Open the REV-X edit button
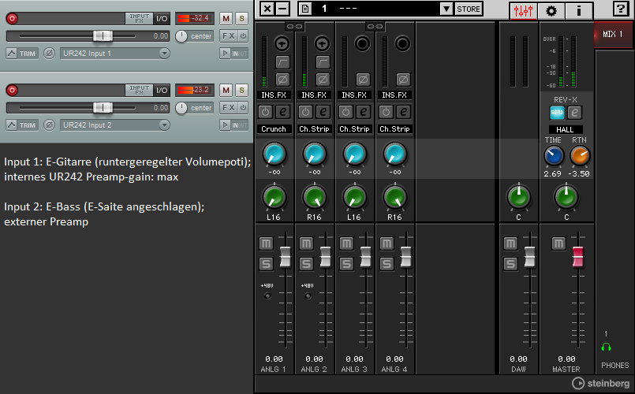Screen dimensions: 635x394 [x=575, y=113]
